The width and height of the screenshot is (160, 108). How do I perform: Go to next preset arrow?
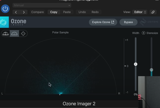point(24,12)
